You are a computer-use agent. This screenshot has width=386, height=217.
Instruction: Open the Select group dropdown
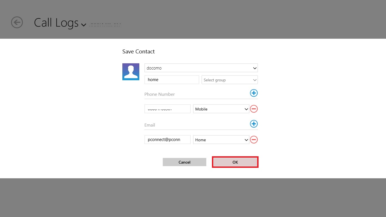229,80
